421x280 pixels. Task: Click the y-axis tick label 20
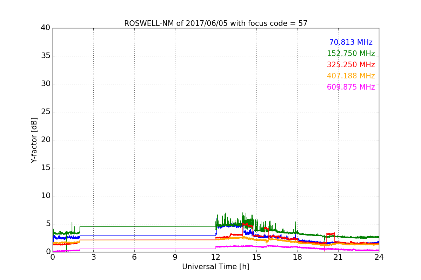[46, 140]
